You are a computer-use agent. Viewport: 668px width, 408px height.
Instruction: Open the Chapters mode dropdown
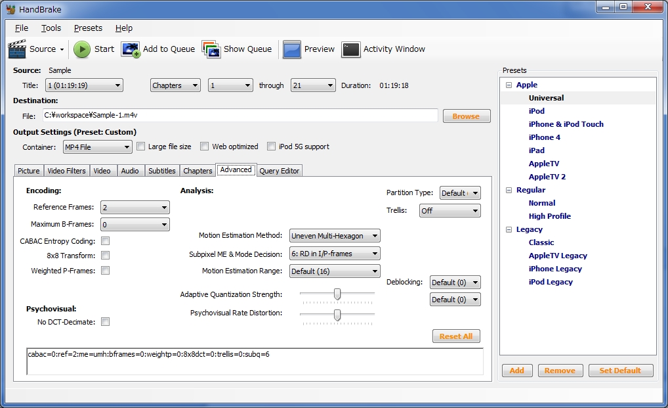click(175, 85)
